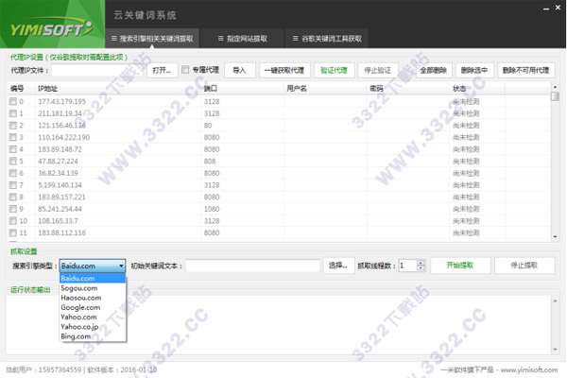The image size is (567, 378).
Task: Check the box for row 8 (183.89.157.221)
Action: [x=13, y=197]
